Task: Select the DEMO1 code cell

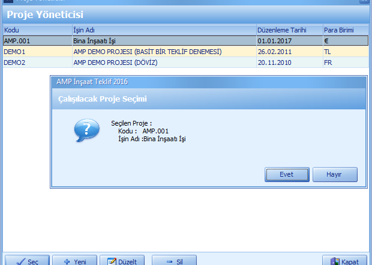Action: click(36, 52)
